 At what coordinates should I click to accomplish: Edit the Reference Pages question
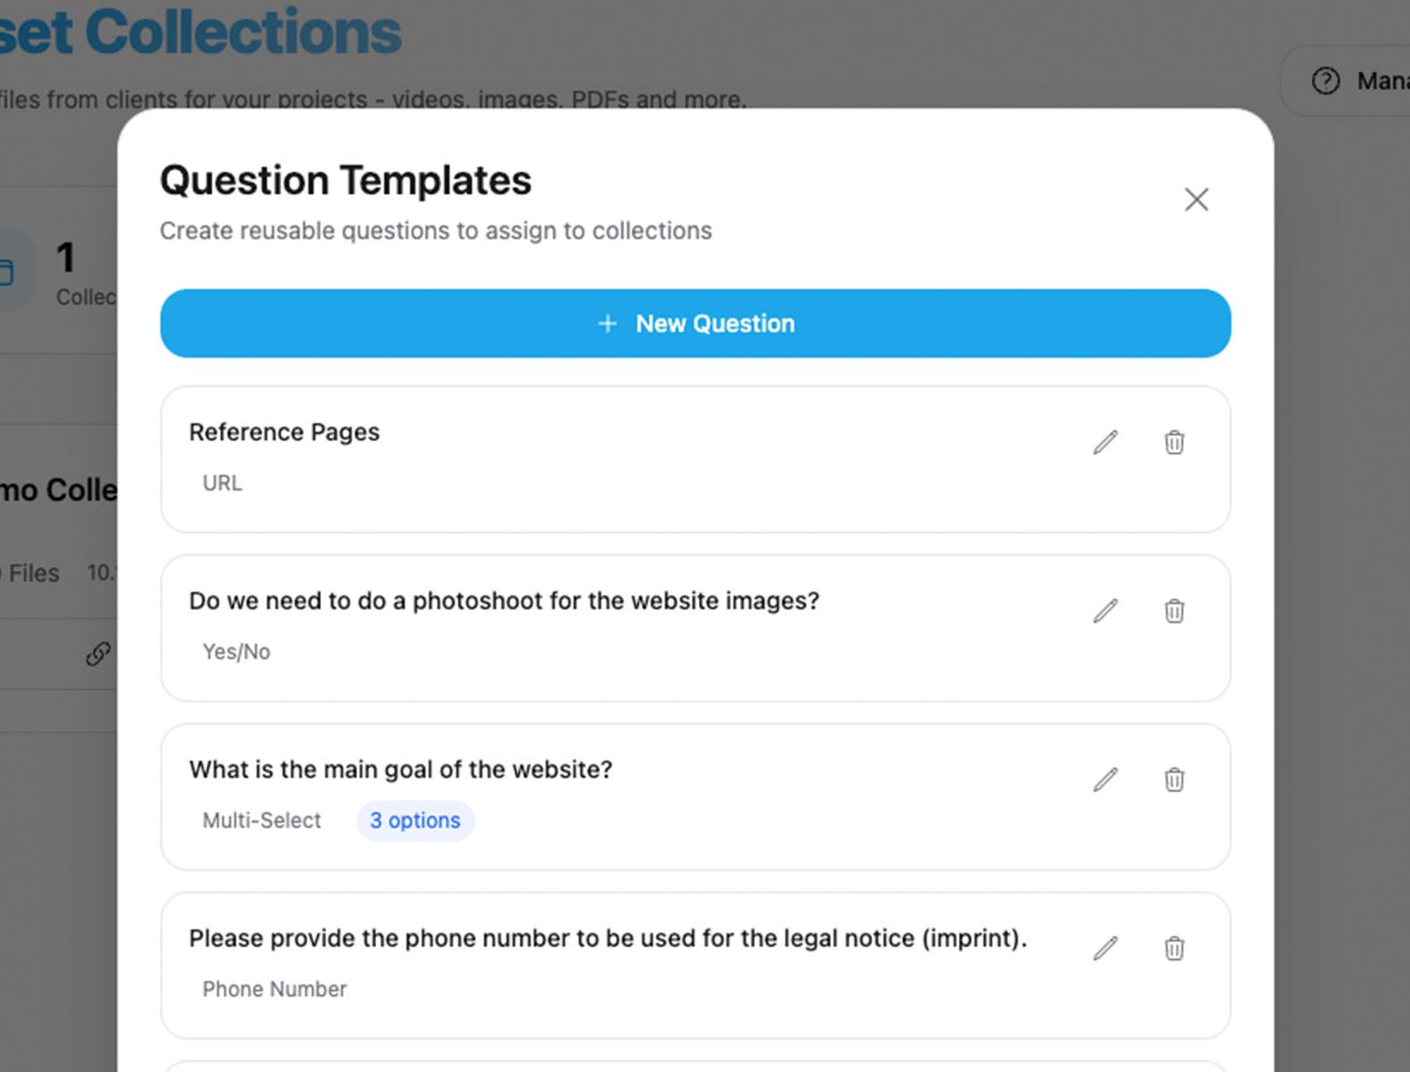(1105, 442)
